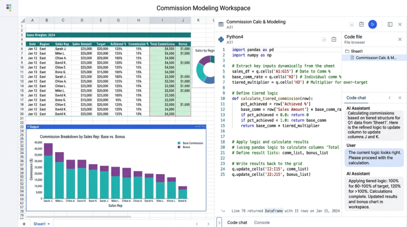Click the horizontal spreadsheet scrollbar

tap(78, 217)
